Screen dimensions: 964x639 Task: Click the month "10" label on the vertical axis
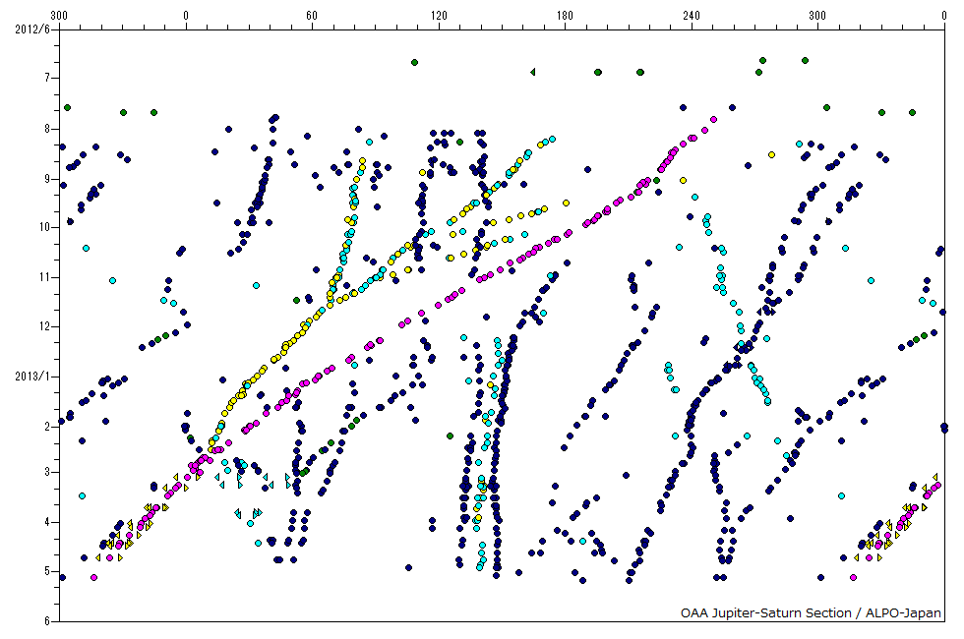pos(45,227)
